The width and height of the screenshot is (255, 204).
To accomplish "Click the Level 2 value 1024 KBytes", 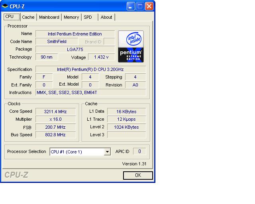I will point(127,127).
